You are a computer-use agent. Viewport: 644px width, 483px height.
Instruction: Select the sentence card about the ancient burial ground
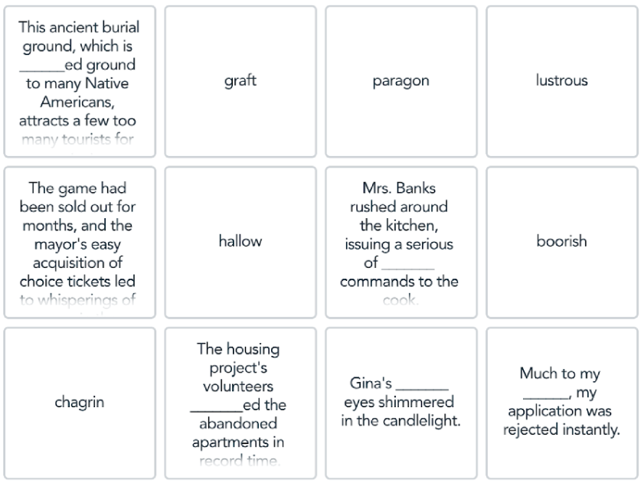point(79,80)
